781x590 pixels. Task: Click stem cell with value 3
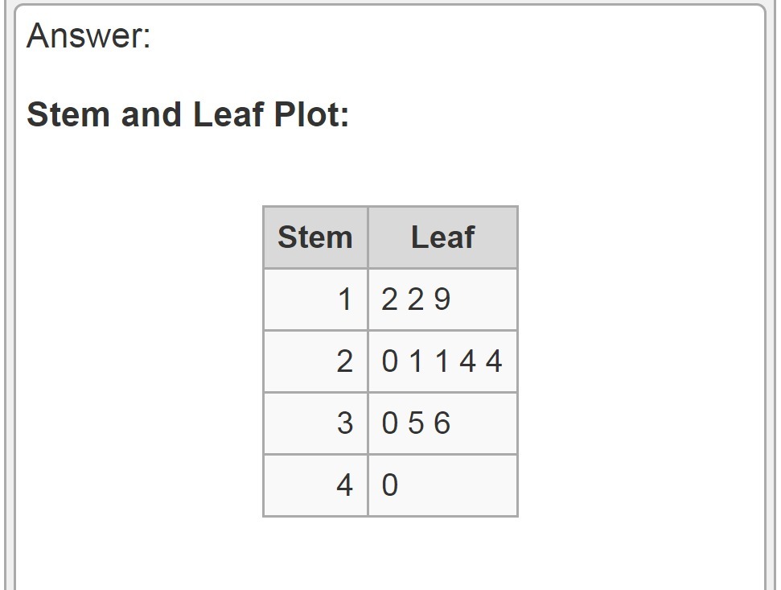[315, 423]
